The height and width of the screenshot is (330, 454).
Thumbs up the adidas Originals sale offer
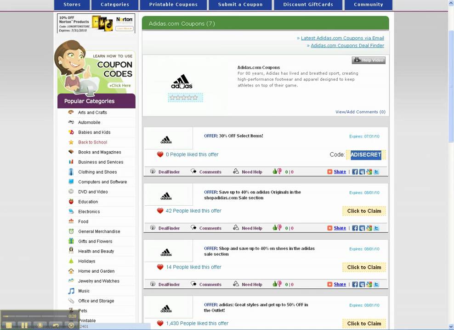[275, 227]
